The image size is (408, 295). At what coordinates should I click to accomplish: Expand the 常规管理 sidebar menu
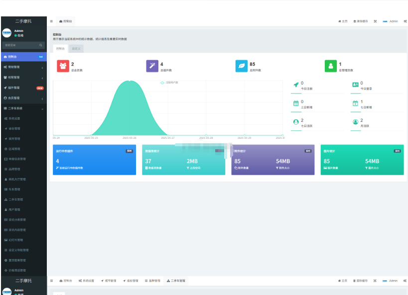click(23, 67)
